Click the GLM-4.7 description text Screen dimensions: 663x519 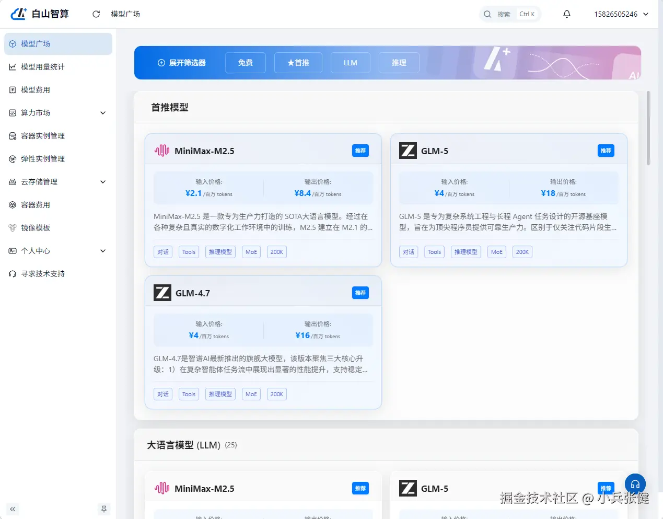[261, 364]
